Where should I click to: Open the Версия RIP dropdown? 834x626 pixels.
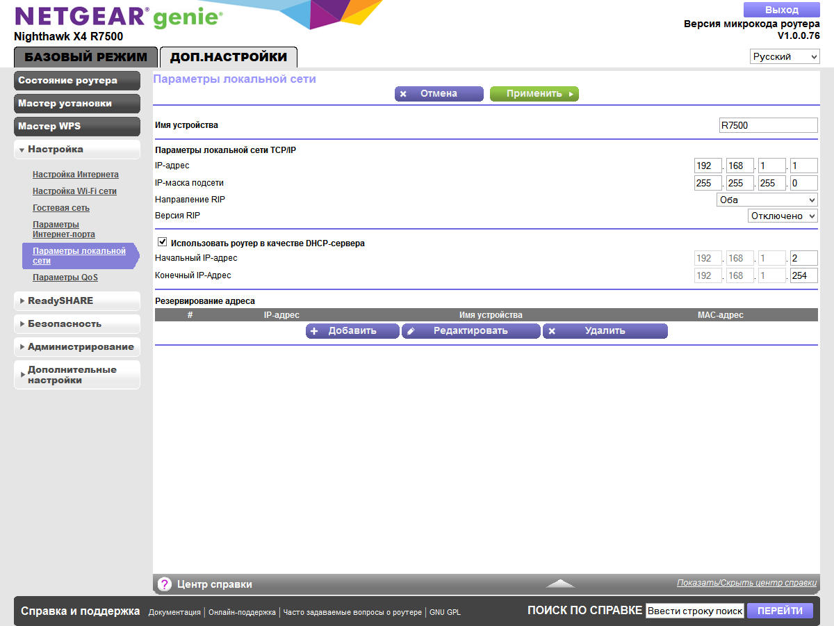coord(783,216)
